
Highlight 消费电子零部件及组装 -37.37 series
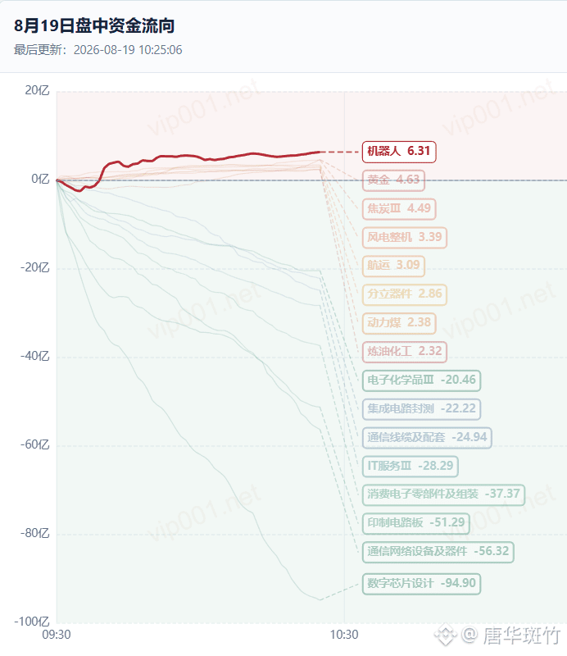click(443, 495)
